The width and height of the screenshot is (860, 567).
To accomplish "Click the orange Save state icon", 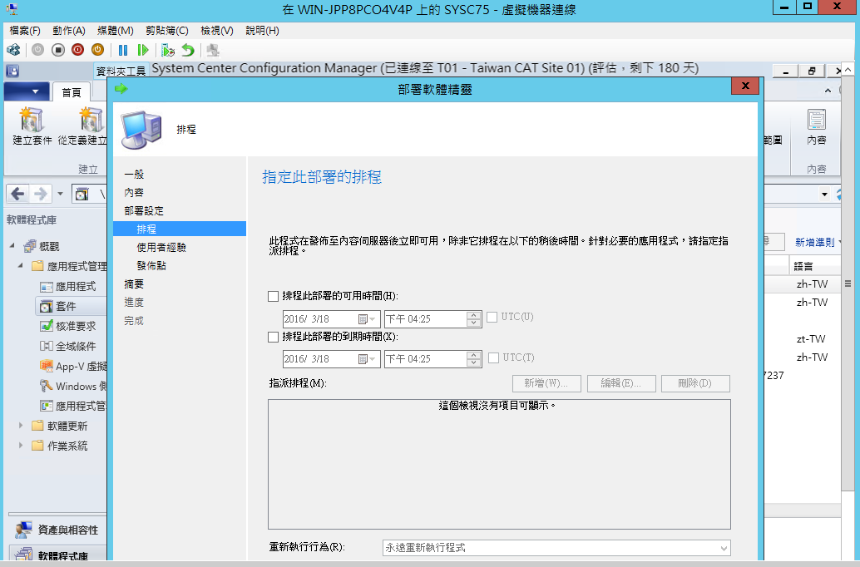I will [97, 50].
